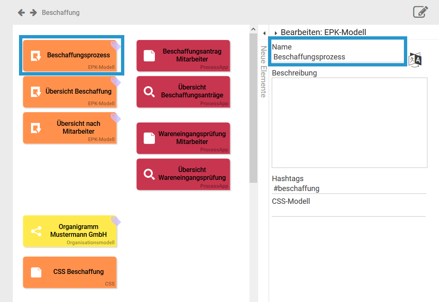
Task: Select the Übersicht Beschaffung EPK-Modell tile
Action: [69, 92]
